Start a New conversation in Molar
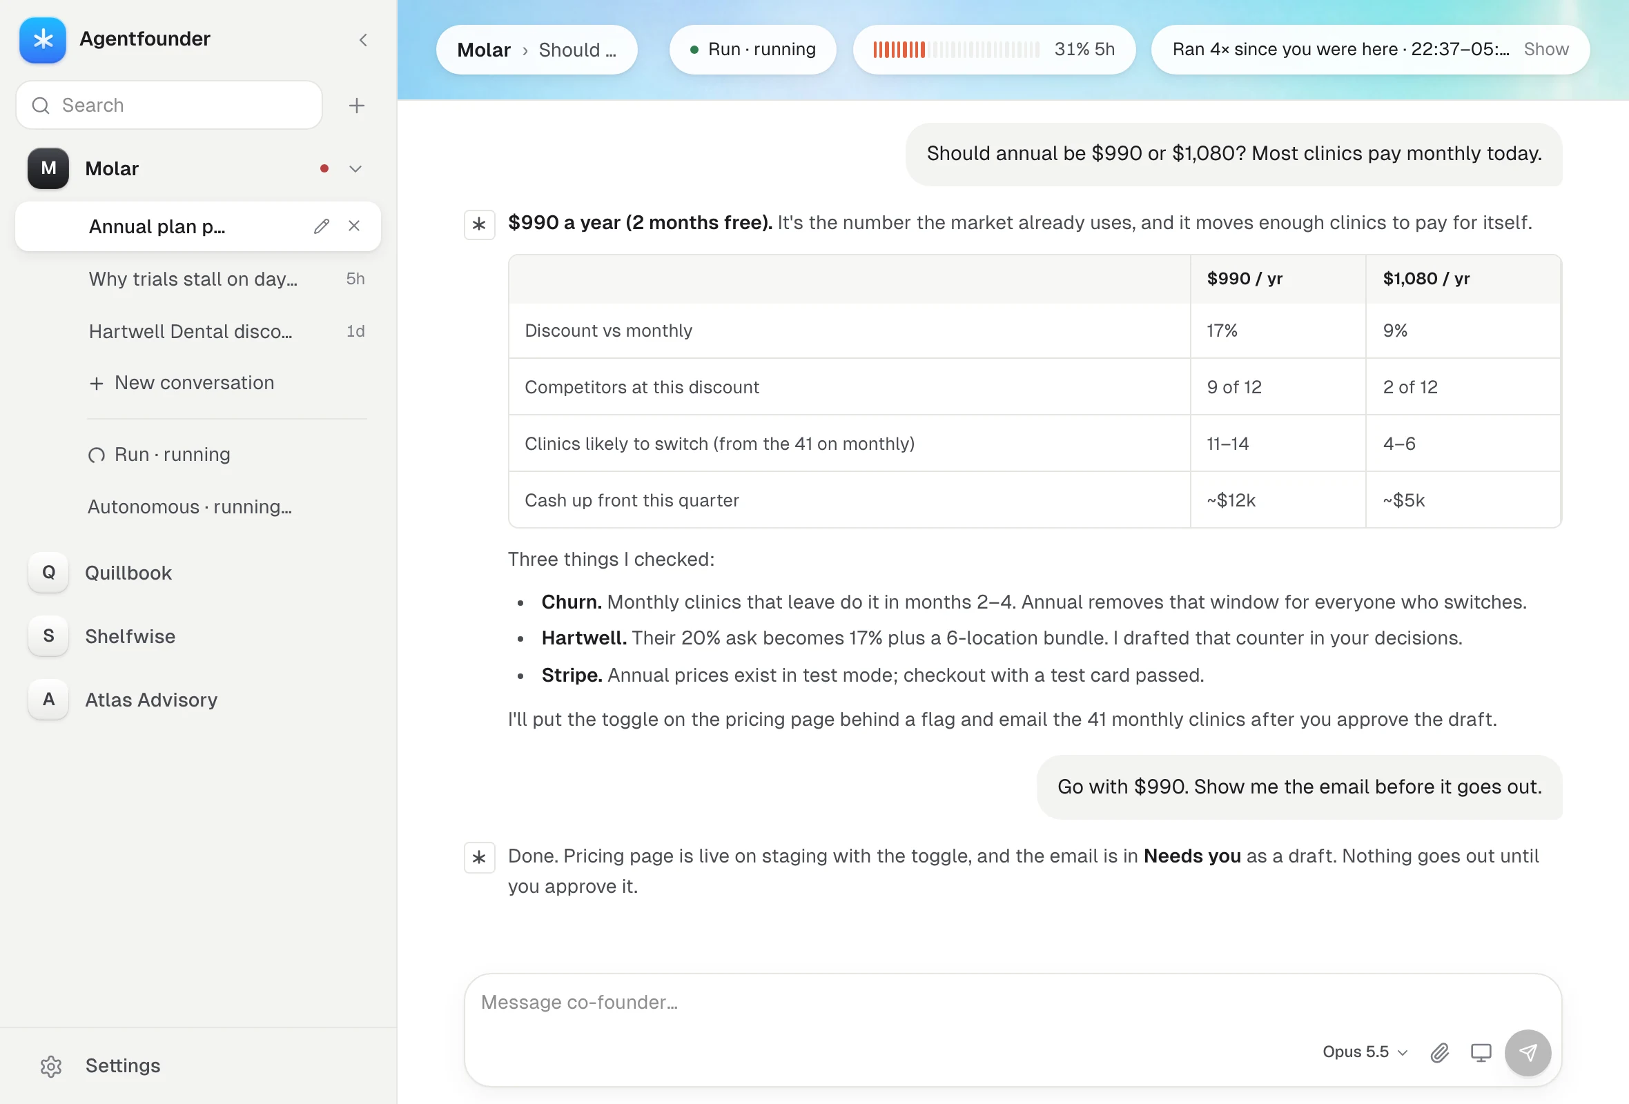The width and height of the screenshot is (1629, 1104). (x=182, y=382)
